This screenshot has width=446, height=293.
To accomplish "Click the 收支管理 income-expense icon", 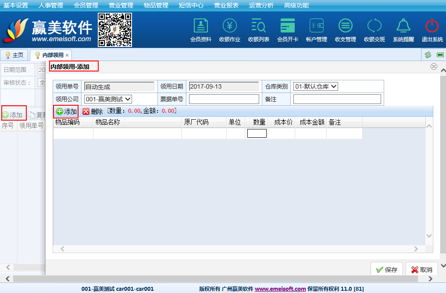I will [x=345, y=26].
